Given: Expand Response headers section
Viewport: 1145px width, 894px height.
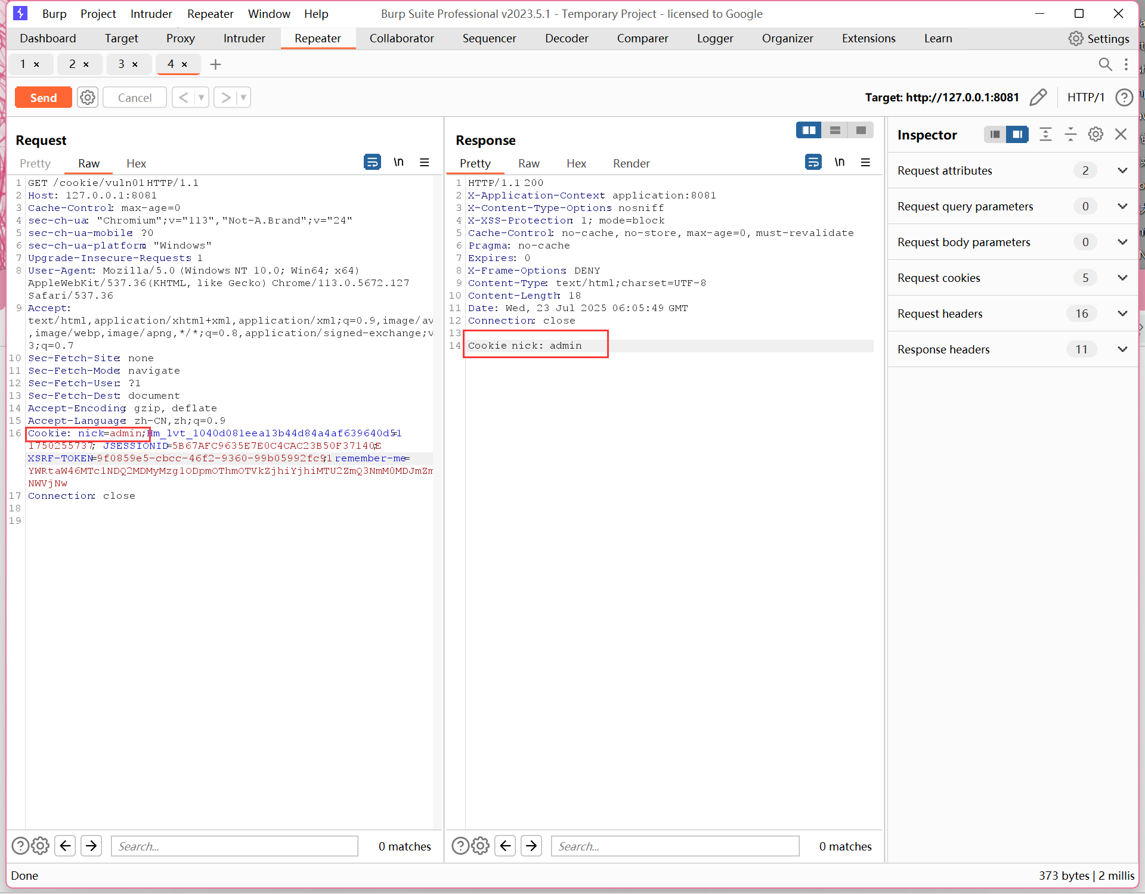Looking at the screenshot, I should 1122,349.
